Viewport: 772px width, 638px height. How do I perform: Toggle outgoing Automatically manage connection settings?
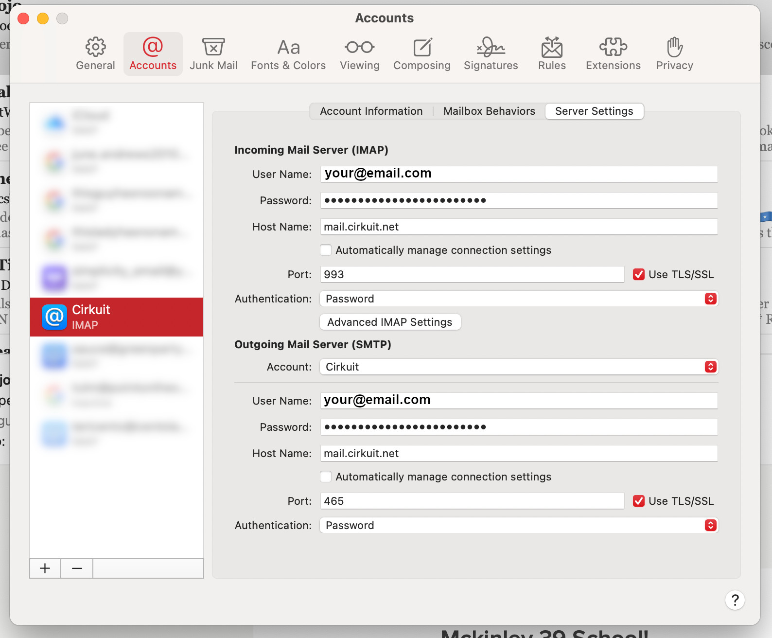(x=326, y=477)
